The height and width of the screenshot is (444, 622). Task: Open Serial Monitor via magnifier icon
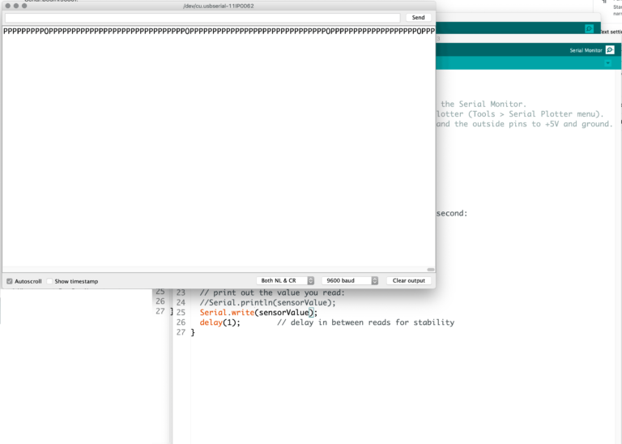[x=610, y=49]
